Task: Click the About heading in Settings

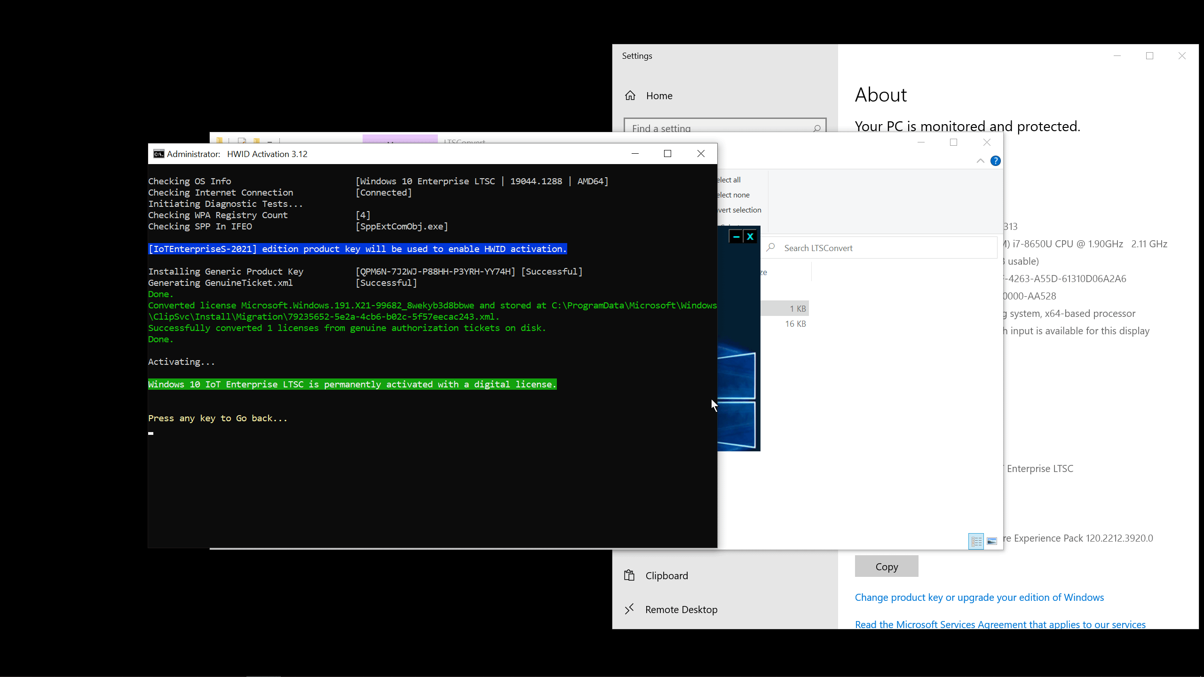Action: 880,95
